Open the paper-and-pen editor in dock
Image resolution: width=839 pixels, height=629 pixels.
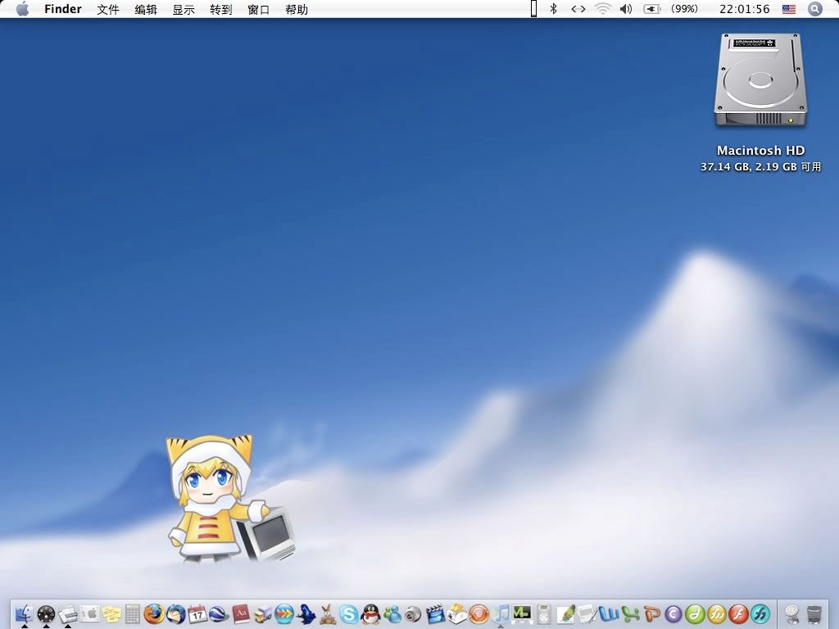587,614
